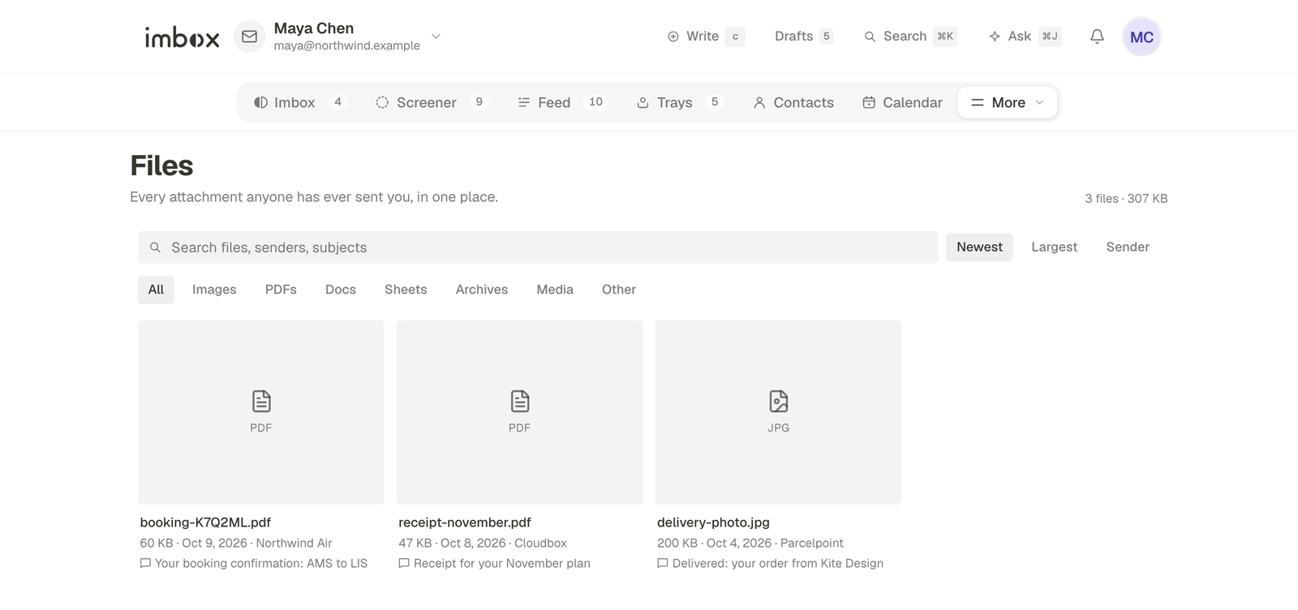1298x610 pixels.
Task: Click the notifications bell icon
Action: click(1097, 37)
